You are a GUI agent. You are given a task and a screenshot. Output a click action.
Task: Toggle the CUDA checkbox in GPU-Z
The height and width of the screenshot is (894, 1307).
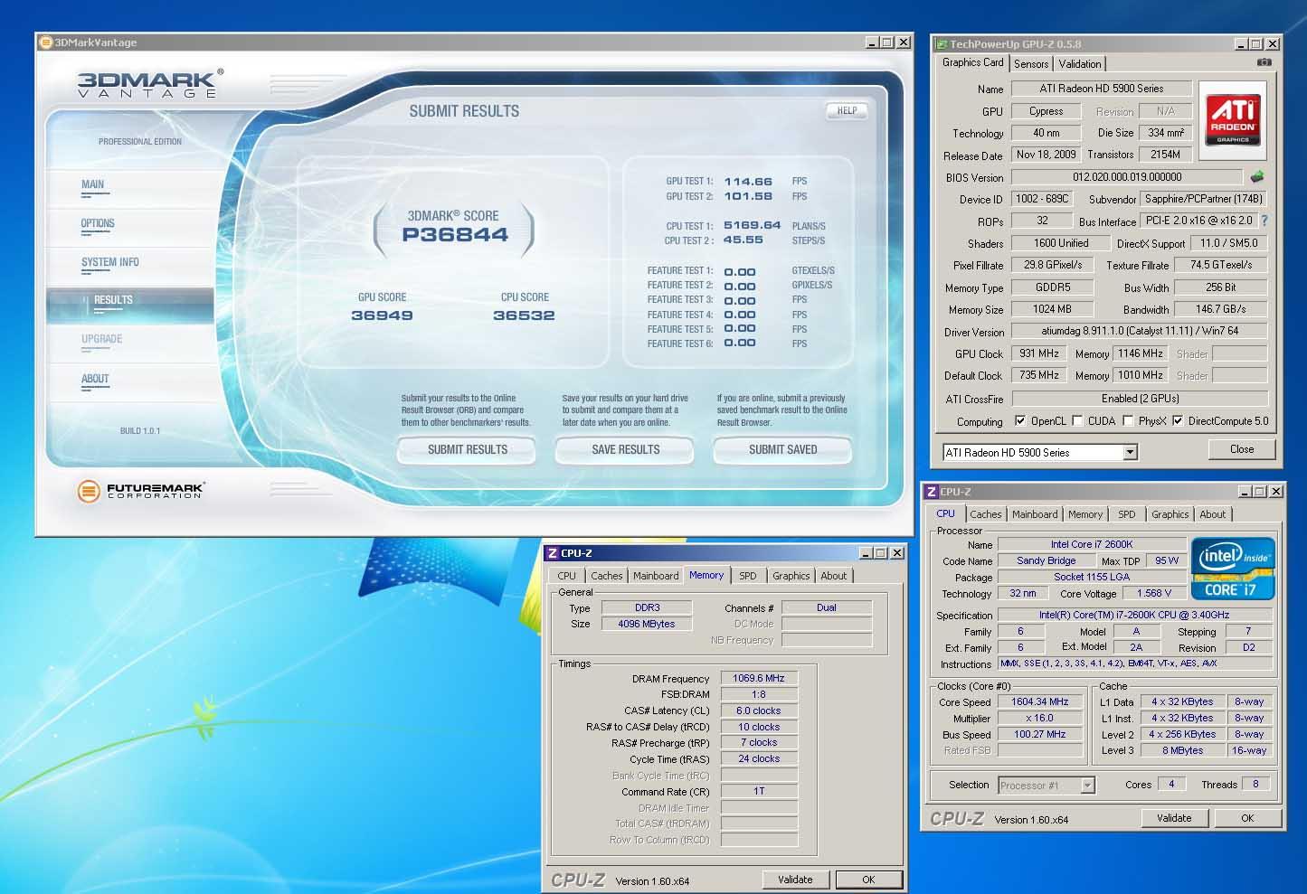pyautogui.click(x=1077, y=420)
